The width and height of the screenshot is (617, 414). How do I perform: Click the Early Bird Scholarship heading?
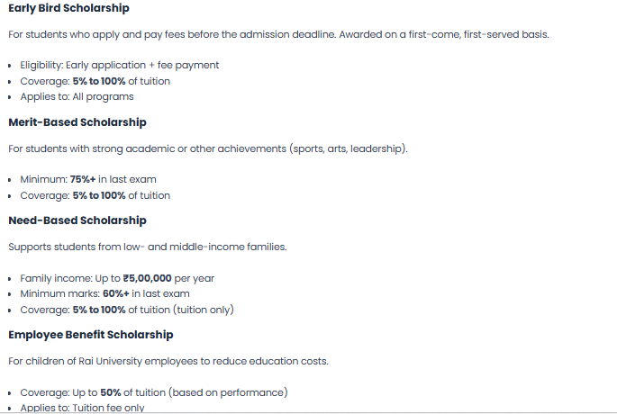click(68, 8)
